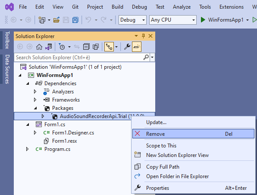This screenshot has height=195, width=257.
Task: Open the Pending Changes Filter clock icon
Action: tap(62, 47)
